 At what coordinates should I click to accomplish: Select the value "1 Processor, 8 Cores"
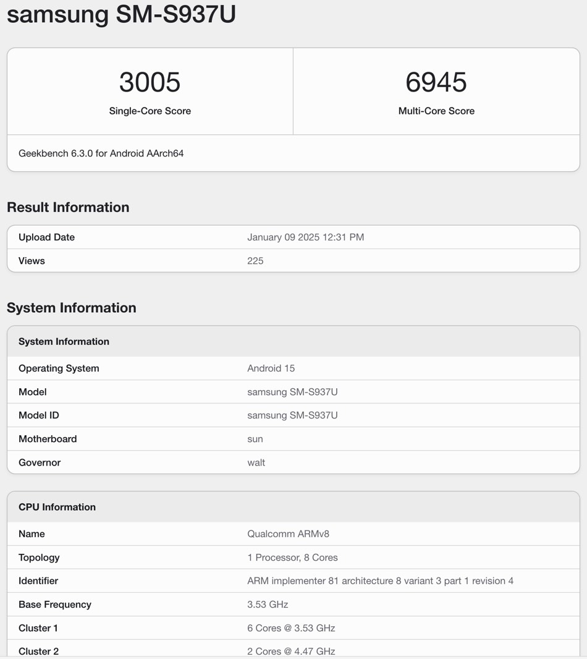[x=292, y=557]
